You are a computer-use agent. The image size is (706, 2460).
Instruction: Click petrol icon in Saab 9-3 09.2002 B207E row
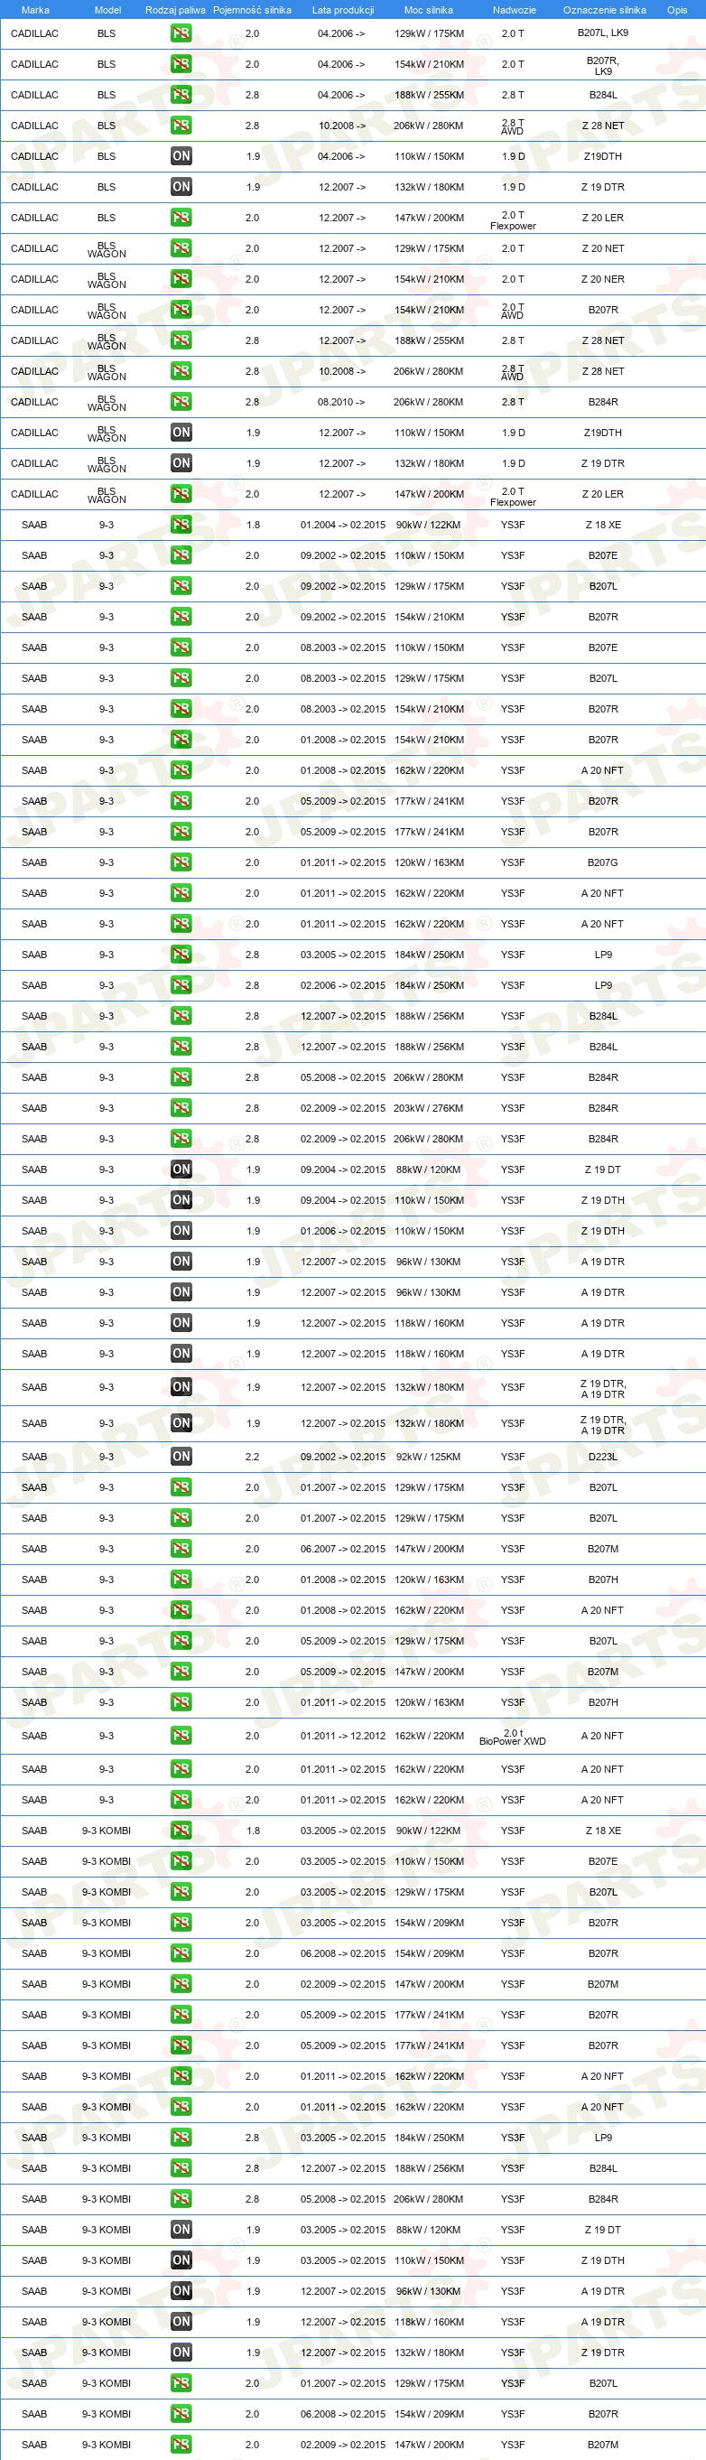click(181, 554)
